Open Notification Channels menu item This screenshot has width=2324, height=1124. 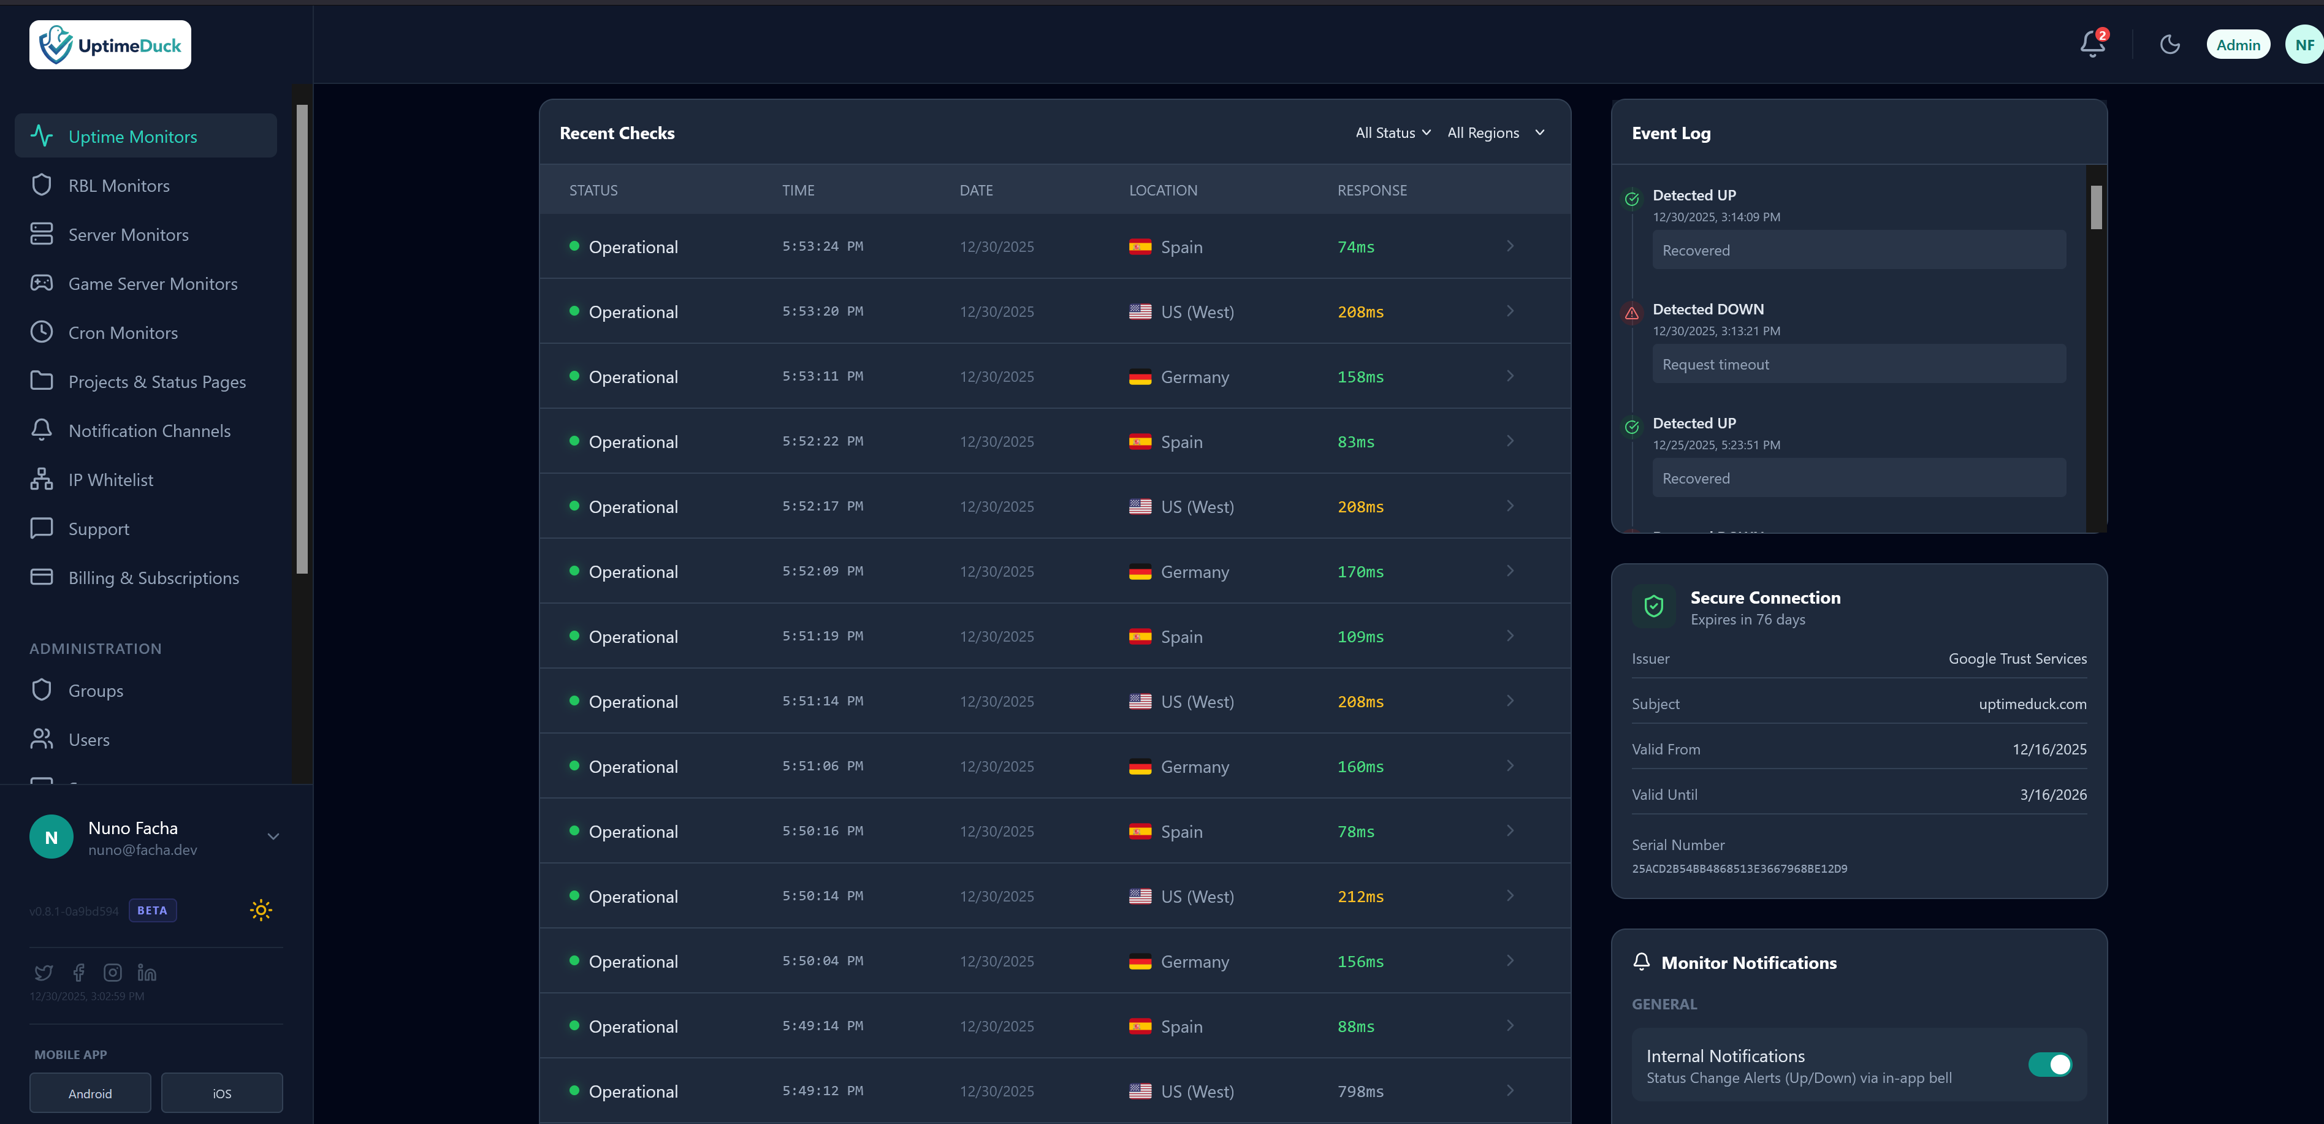tap(149, 431)
